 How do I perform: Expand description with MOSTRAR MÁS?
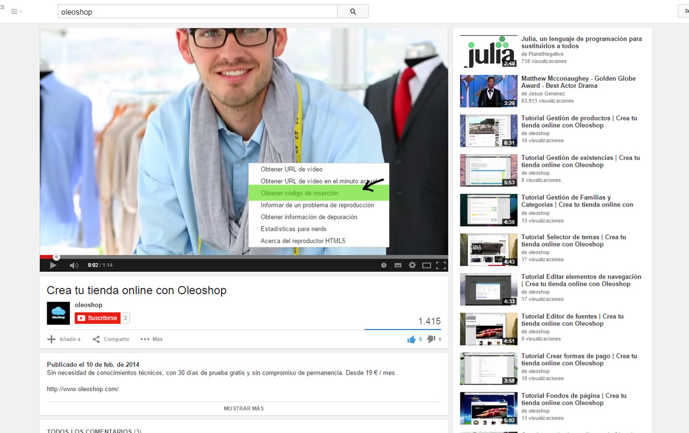(x=244, y=408)
